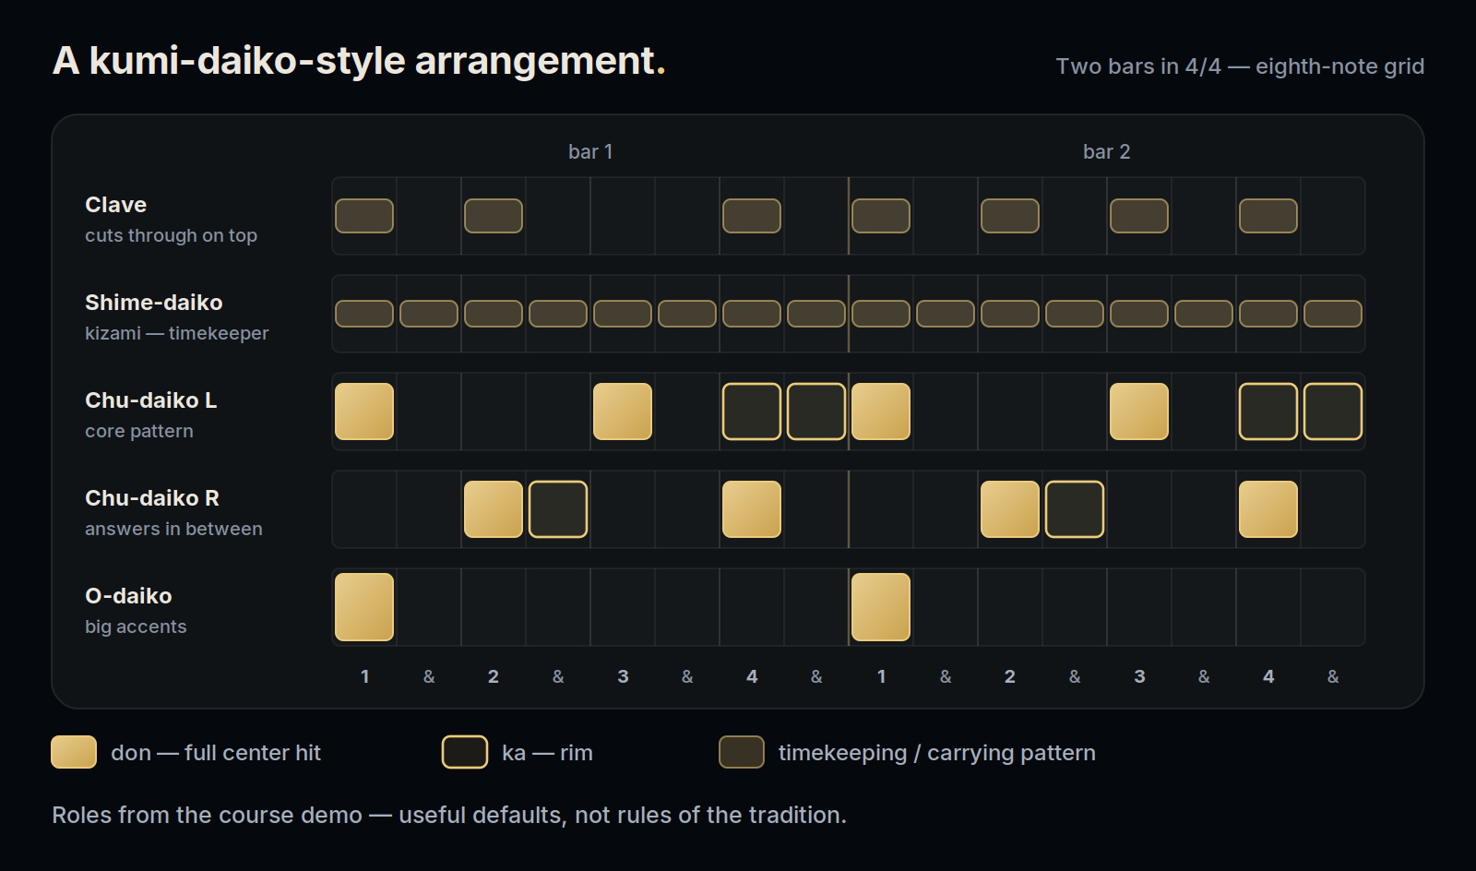The height and width of the screenshot is (871, 1476).
Task: Click Shime-daiko cell on bar 1 beat 3
Action: click(x=623, y=314)
